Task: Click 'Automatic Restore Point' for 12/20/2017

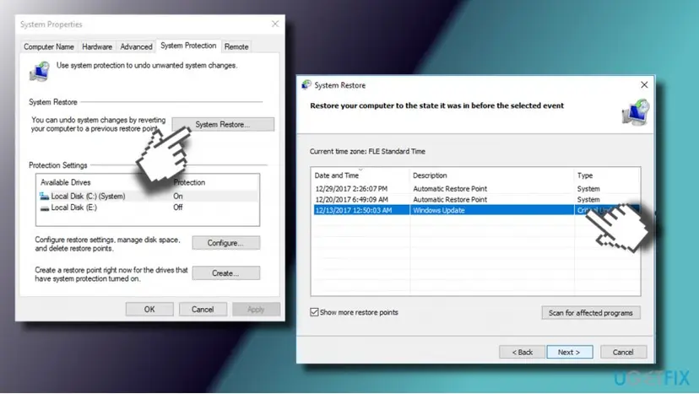Action: click(x=450, y=200)
